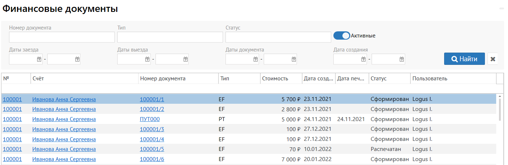The image size is (508, 165).
Task: Click the Номер документа input field
Action: point(62,37)
